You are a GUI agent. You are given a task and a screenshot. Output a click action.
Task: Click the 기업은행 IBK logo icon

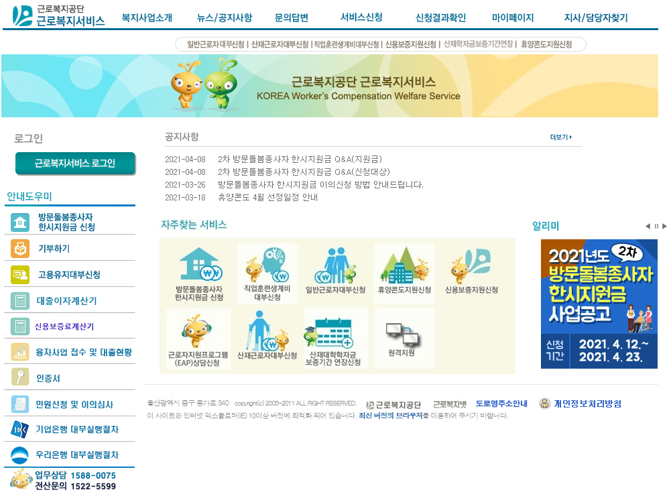(x=20, y=430)
